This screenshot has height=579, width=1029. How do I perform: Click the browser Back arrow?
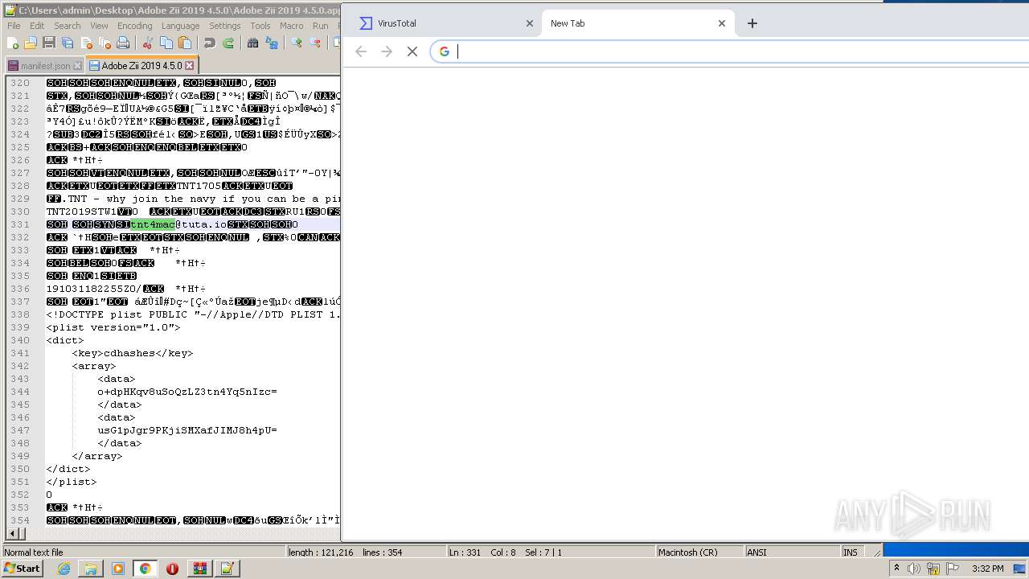coord(361,51)
